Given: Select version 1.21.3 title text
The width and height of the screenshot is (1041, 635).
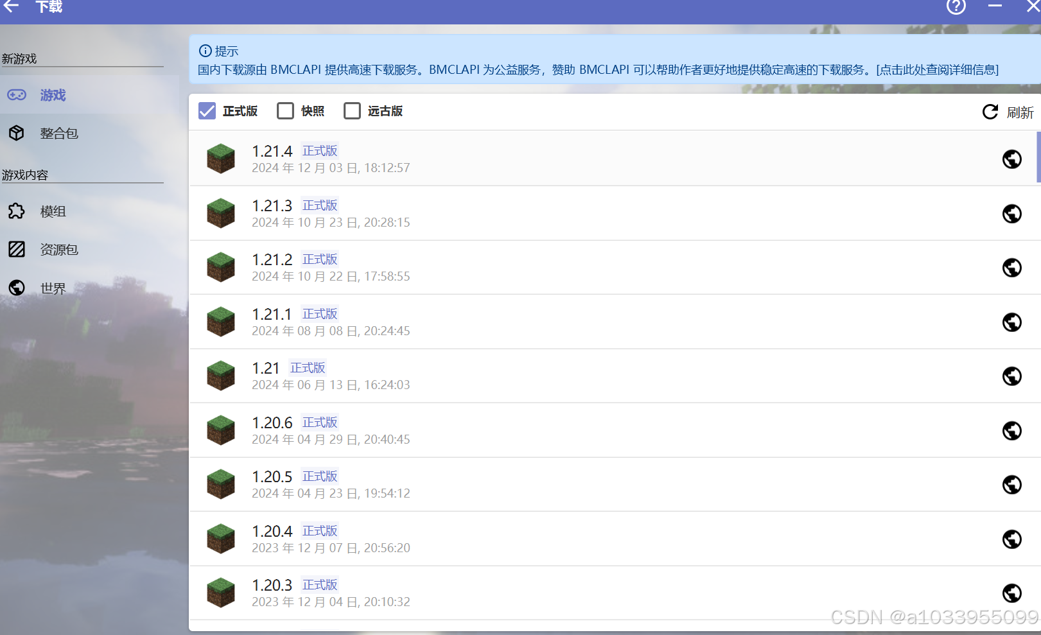Looking at the screenshot, I should click(x=272, y=206).
